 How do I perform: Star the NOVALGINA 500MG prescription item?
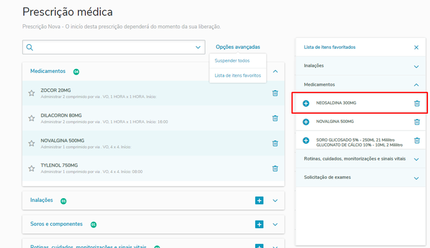tap(32, 143)
